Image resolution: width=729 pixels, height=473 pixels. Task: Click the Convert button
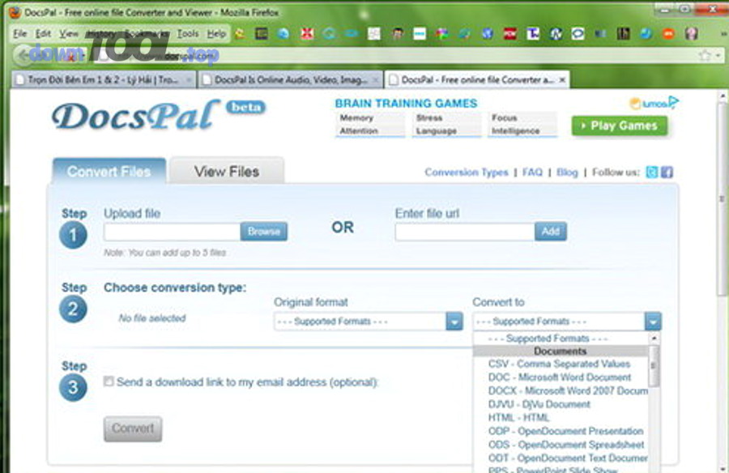point(133,428)
